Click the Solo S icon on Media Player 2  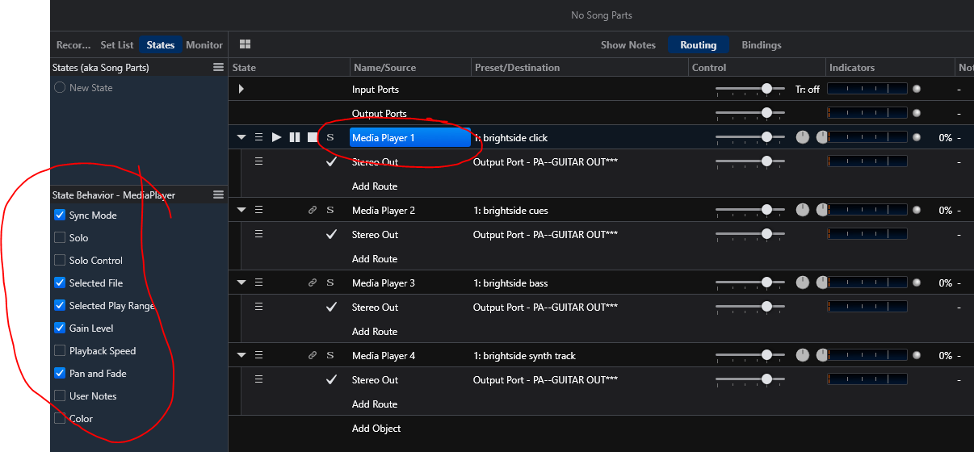[330, 211]
